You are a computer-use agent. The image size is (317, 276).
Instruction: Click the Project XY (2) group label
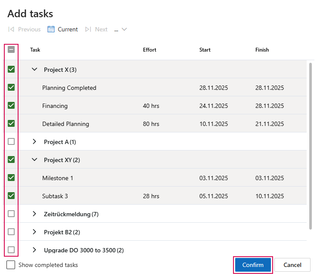[x=62, y=160]
